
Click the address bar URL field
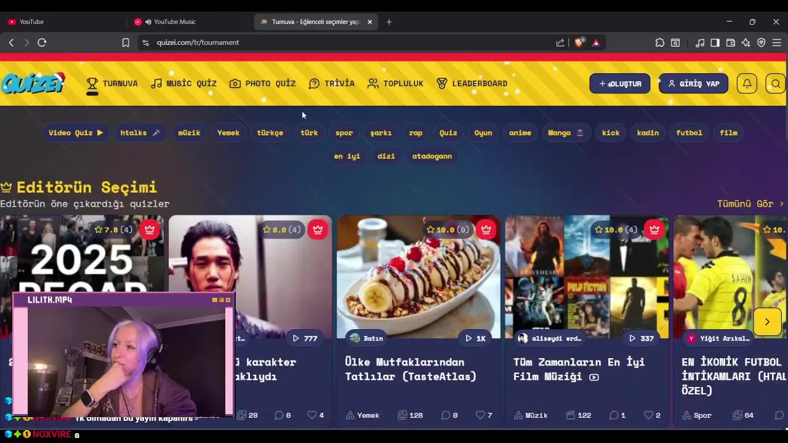click(x=345, y=42)
